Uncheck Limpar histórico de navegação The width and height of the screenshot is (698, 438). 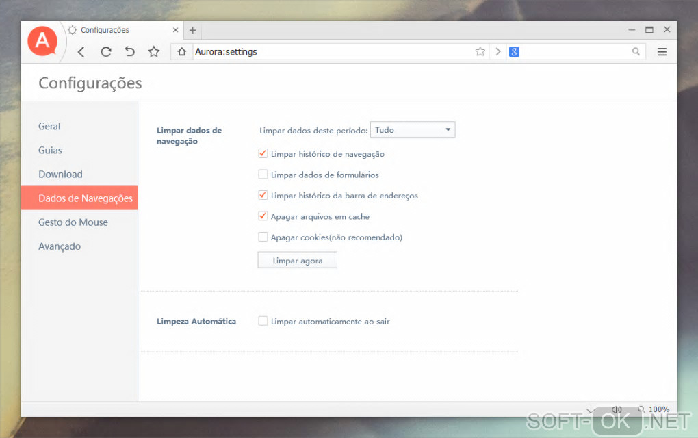263,153
